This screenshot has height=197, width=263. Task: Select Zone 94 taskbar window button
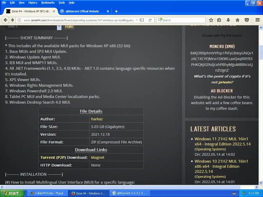(89, 193)
